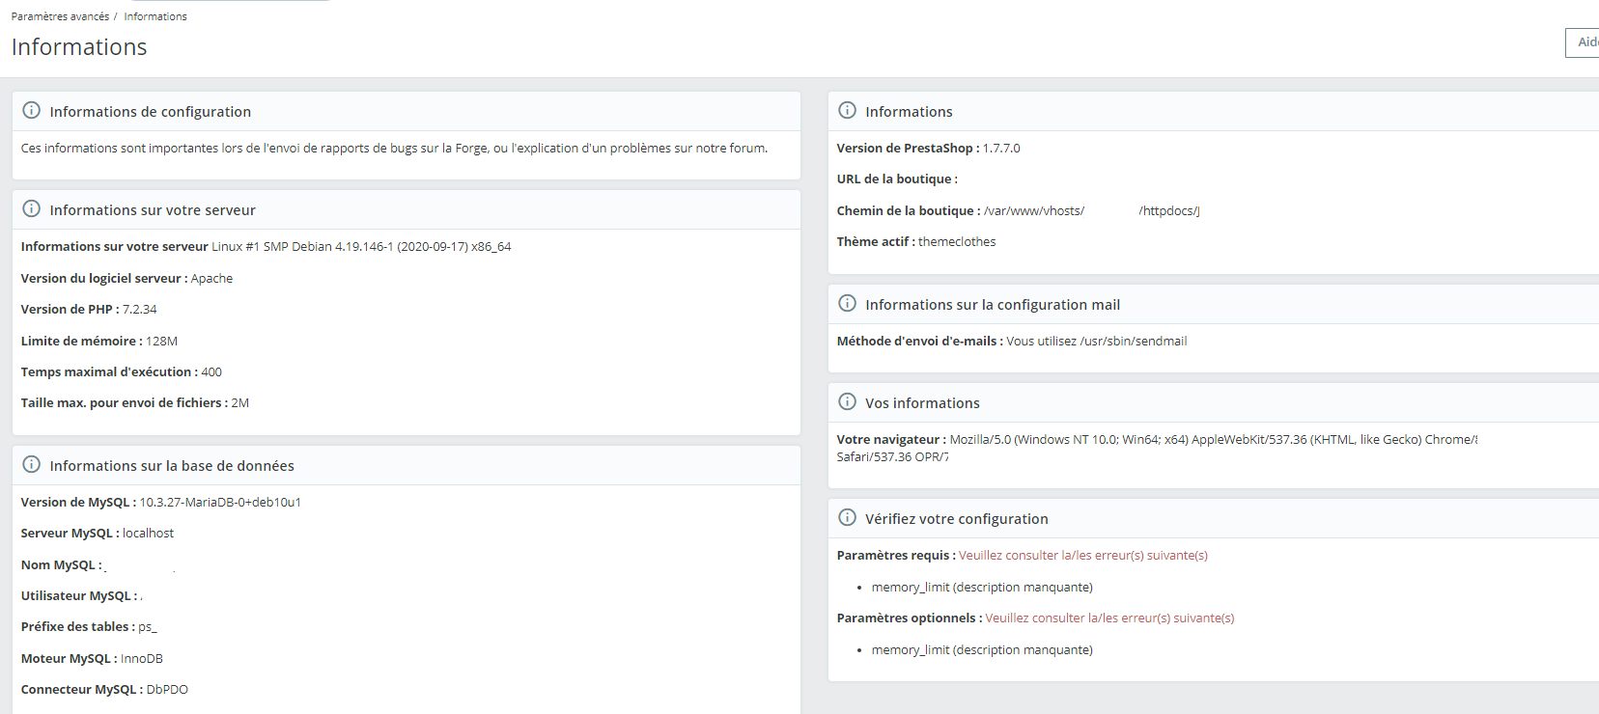Click info icon beside Informations sur votre serveur
This screenshot has height=714, width=1599.
(x=31, y=208)
